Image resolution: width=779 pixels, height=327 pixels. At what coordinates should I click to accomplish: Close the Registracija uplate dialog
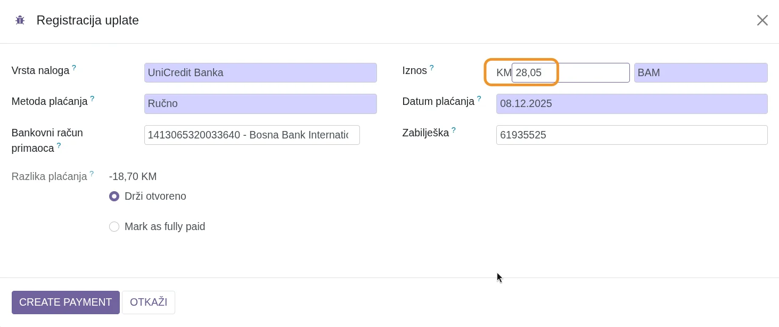pyautogui.click(x=762, y=20)
